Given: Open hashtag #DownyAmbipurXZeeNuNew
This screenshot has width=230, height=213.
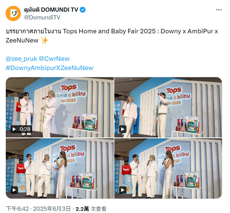Looking at the screenshot, I should pos(50,68).
